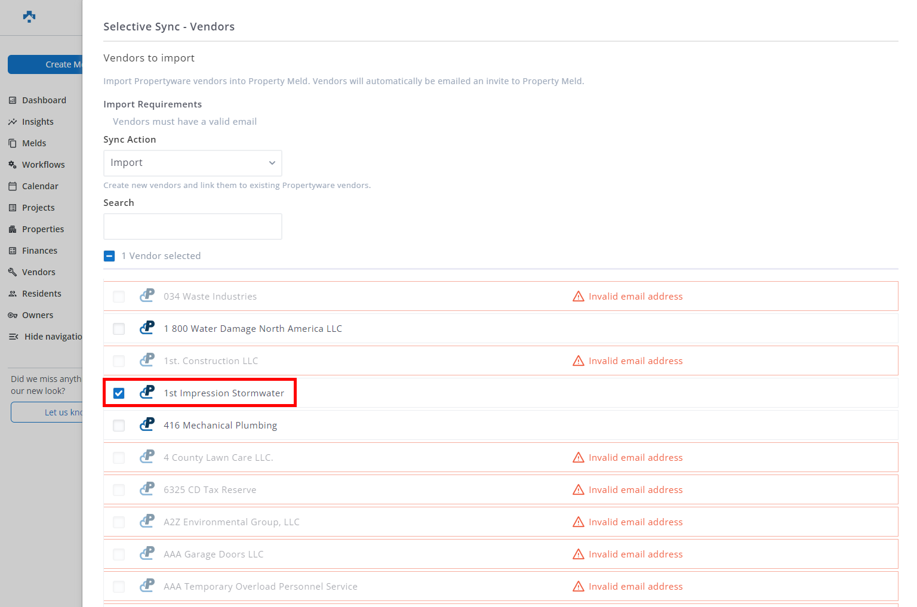
Task: Click the Dashboard icon in sidebar
Action: click(13, 100)
